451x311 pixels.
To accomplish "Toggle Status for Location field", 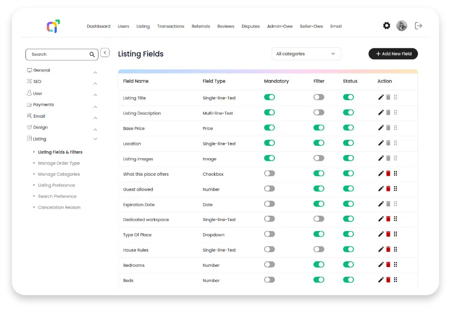I will click(348, 143).
